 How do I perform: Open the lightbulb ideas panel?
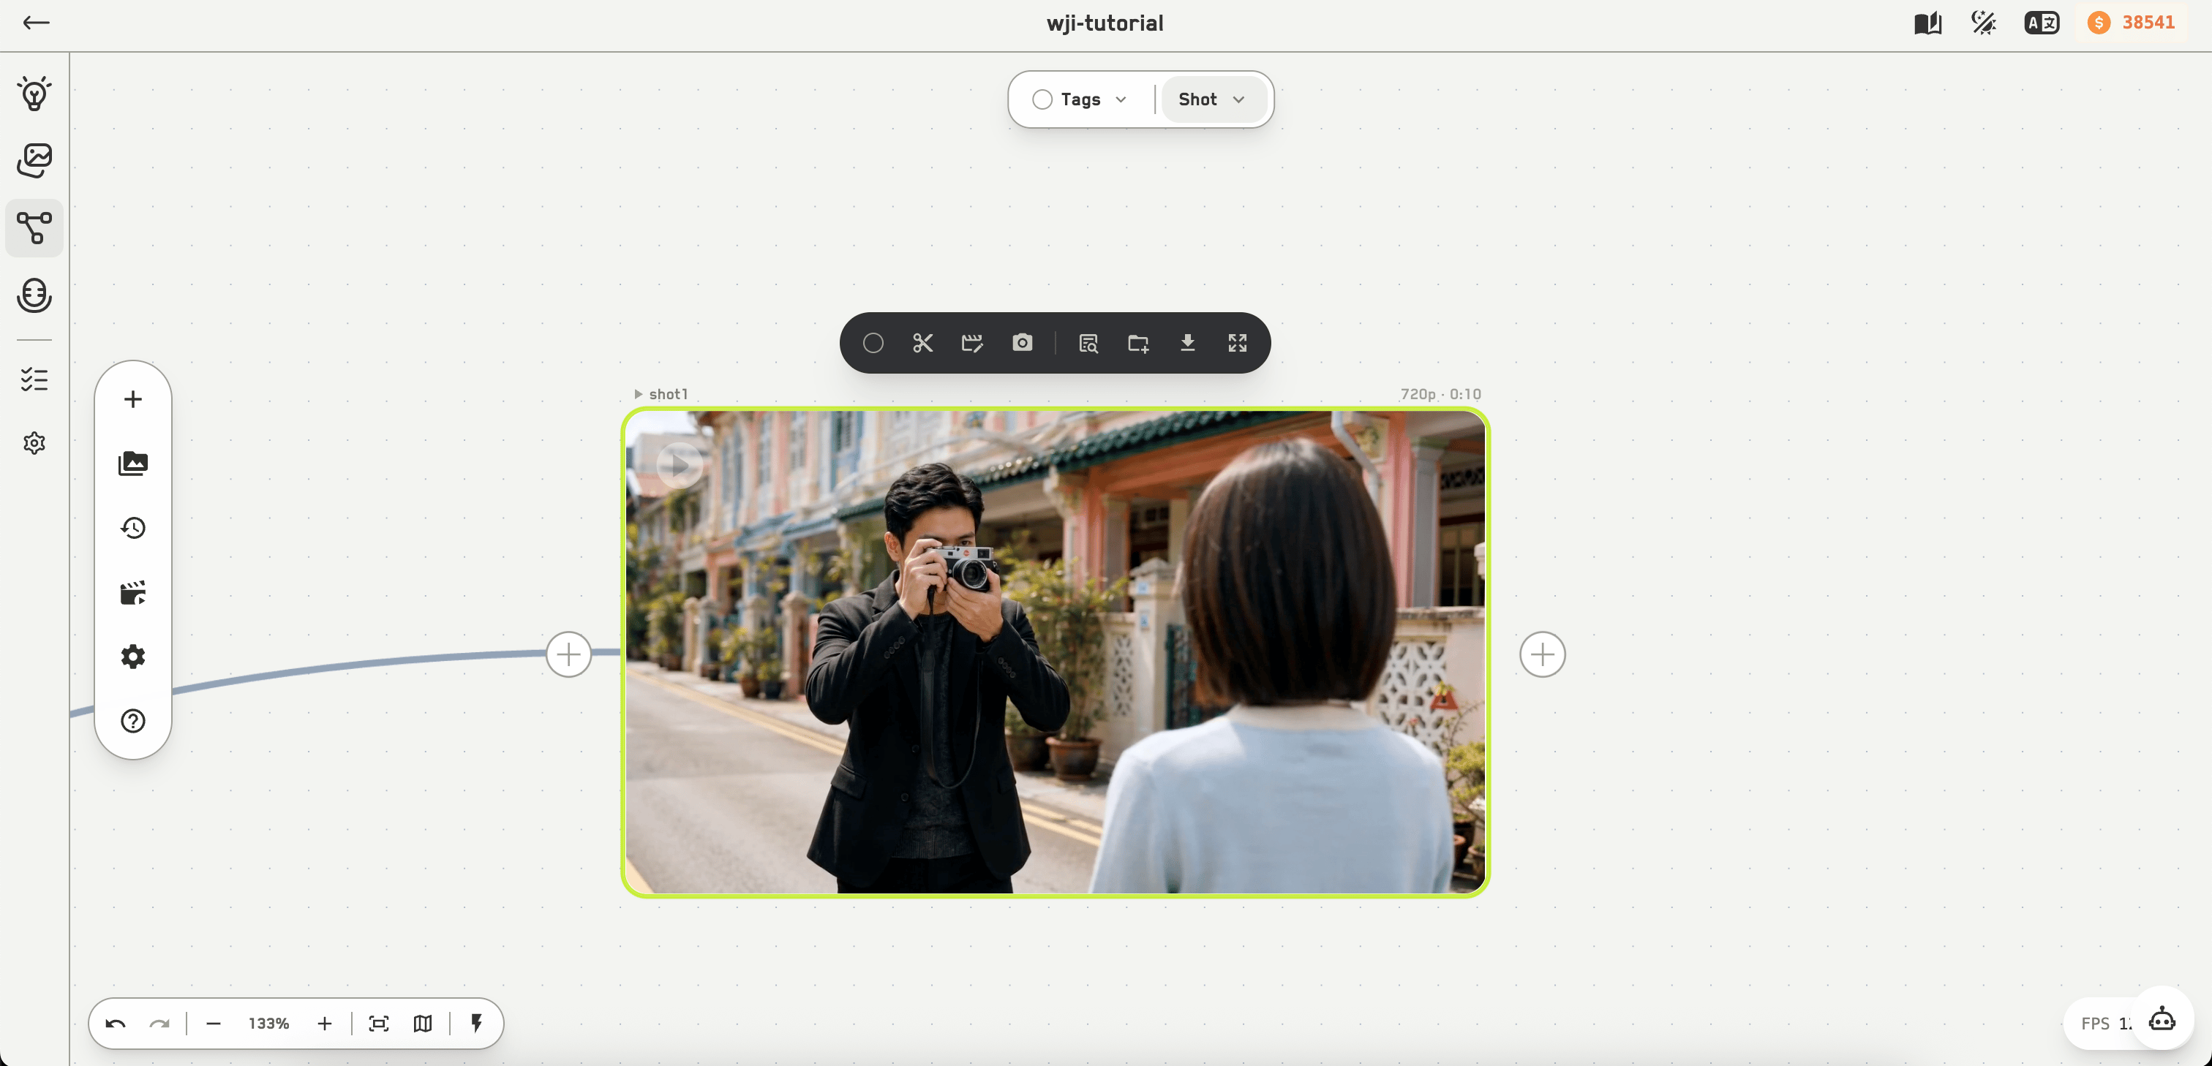34,93
